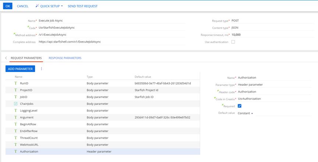
Task: Click the boolean type icon for ChainJobs
Action: (15, 104)
